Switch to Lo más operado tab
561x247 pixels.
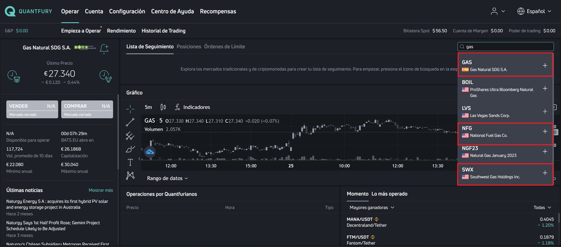point(389,194)
